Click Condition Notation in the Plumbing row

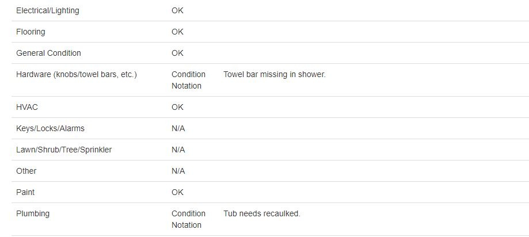(x=188, y=219)
